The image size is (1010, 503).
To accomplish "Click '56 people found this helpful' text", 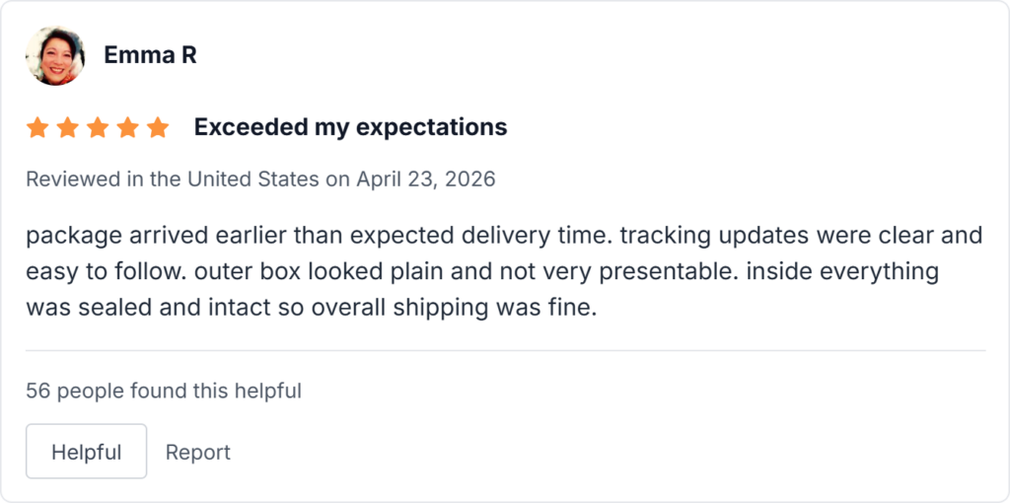I will click(x=164, y=391).
